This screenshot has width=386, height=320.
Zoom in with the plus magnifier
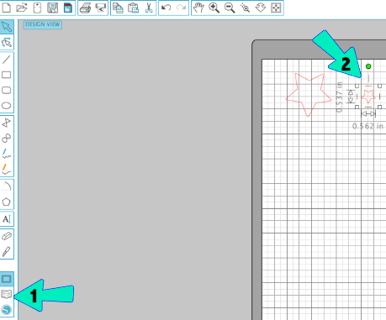coord(214,8)
